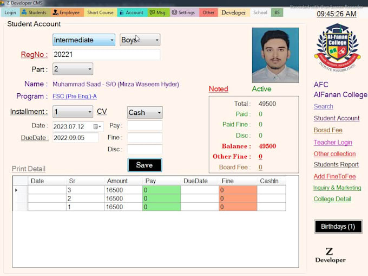Open the Teacher Login link
The image size is (368, 276).
tap(333, 142)
